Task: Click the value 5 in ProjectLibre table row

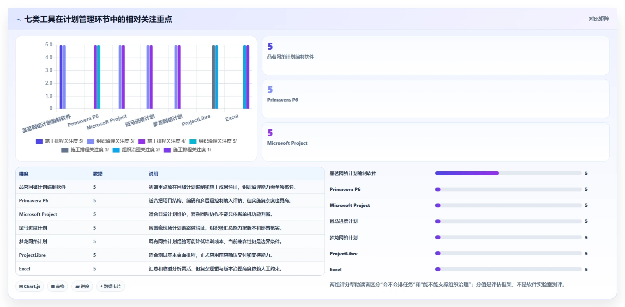Action: click(x=95, y=255)
